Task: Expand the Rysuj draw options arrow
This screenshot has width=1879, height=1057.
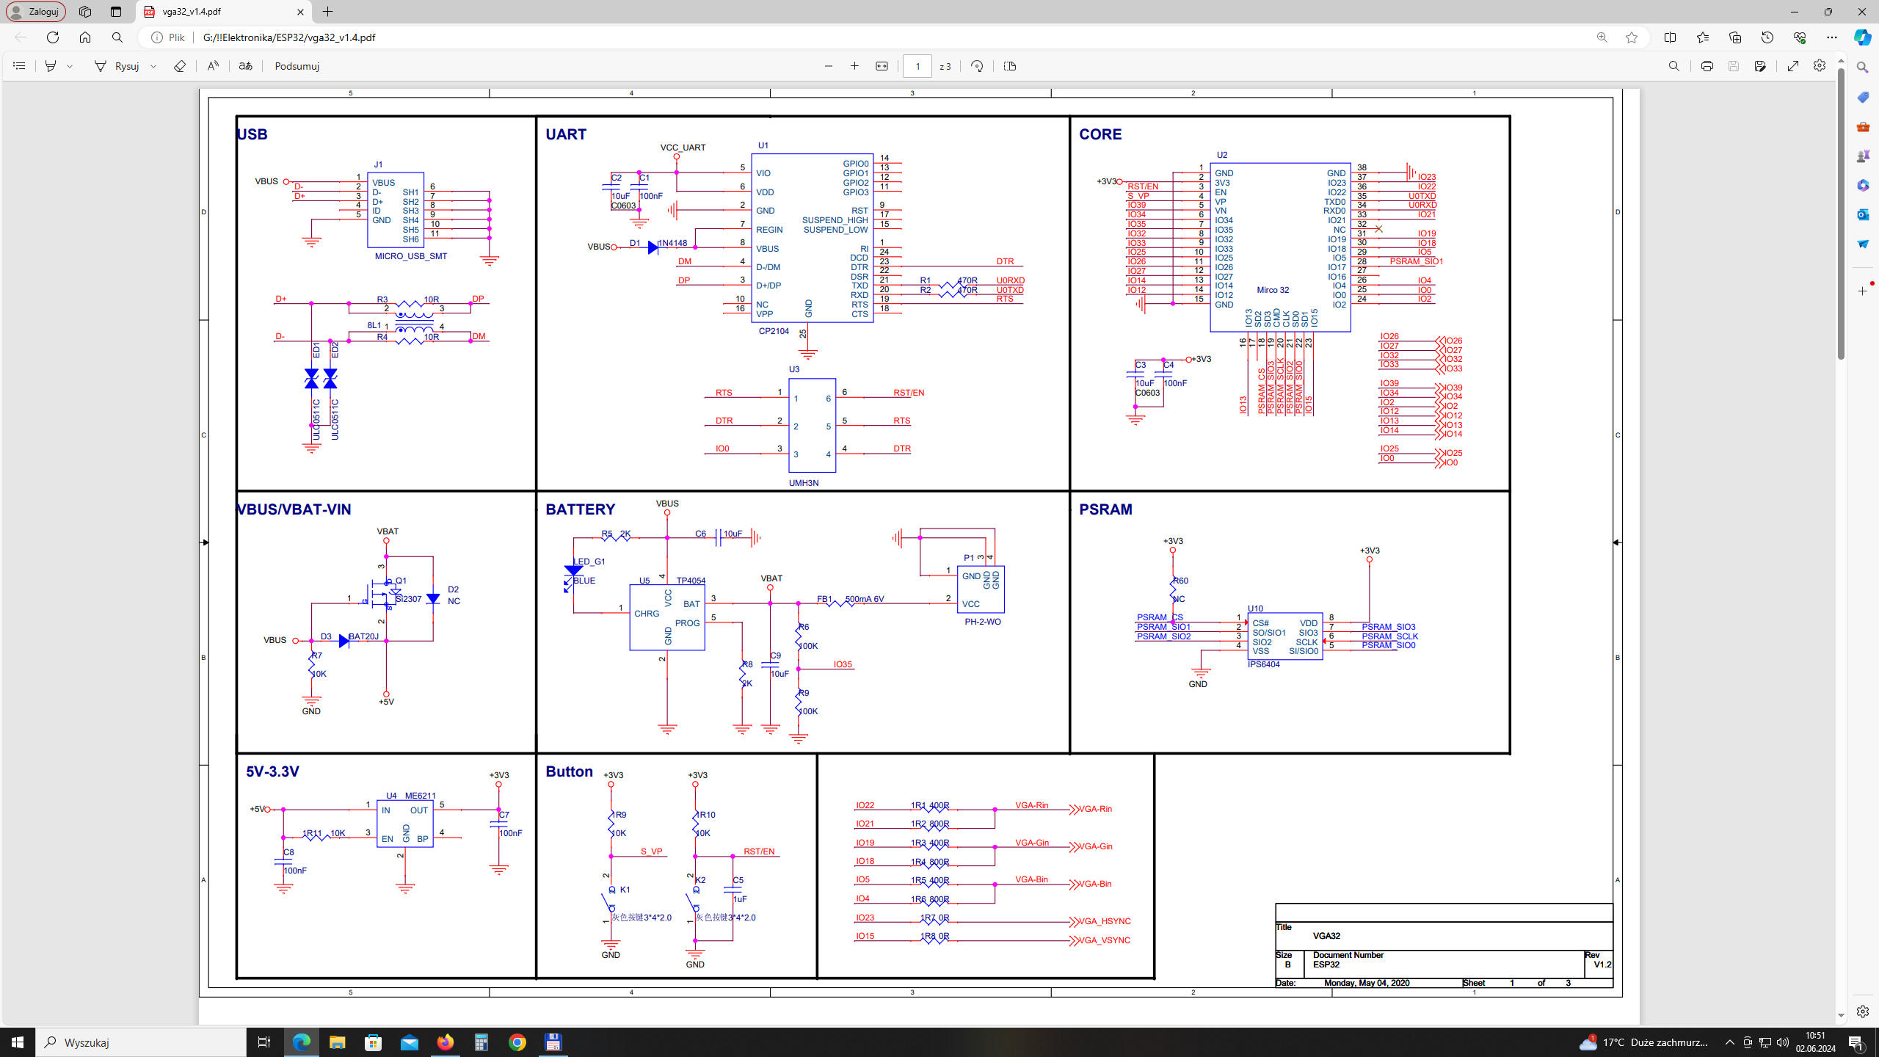Action: [x=154, y=66]
